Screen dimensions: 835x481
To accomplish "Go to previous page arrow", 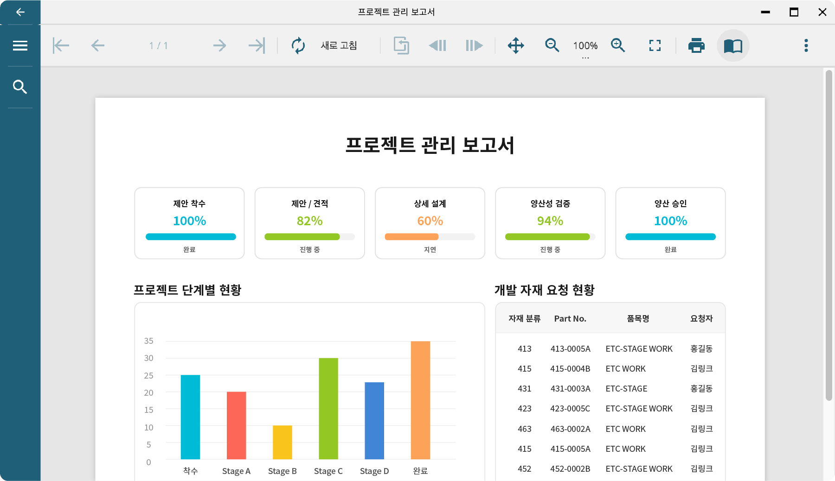I will tap(98, 45).
